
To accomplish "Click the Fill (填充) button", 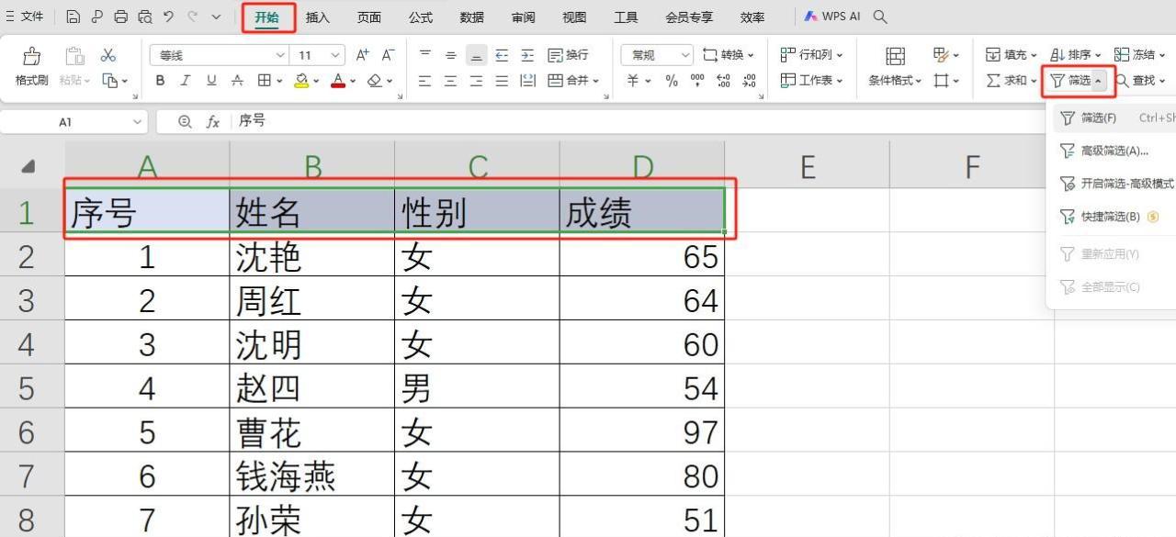I will pos(1011,55).
